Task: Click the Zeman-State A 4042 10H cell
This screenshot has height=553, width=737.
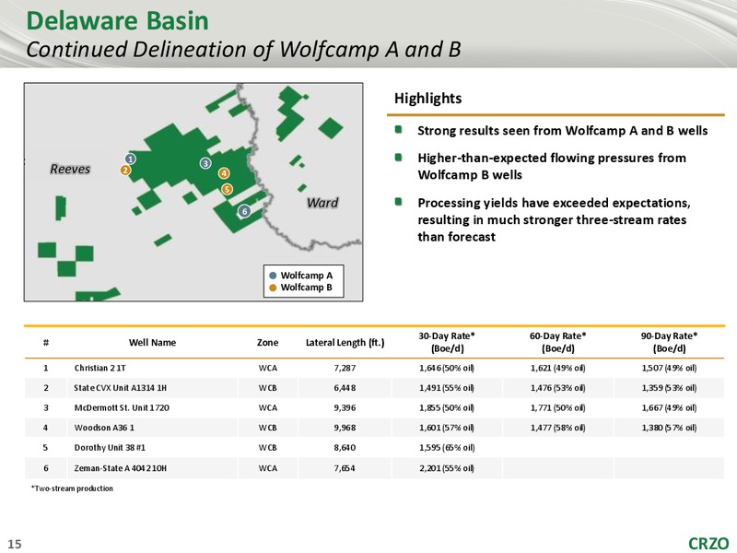Action: tap(121, 468)
